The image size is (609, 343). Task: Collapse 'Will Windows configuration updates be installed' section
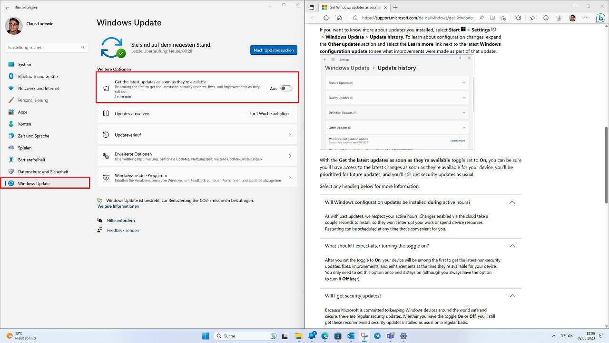coord(512,202)
